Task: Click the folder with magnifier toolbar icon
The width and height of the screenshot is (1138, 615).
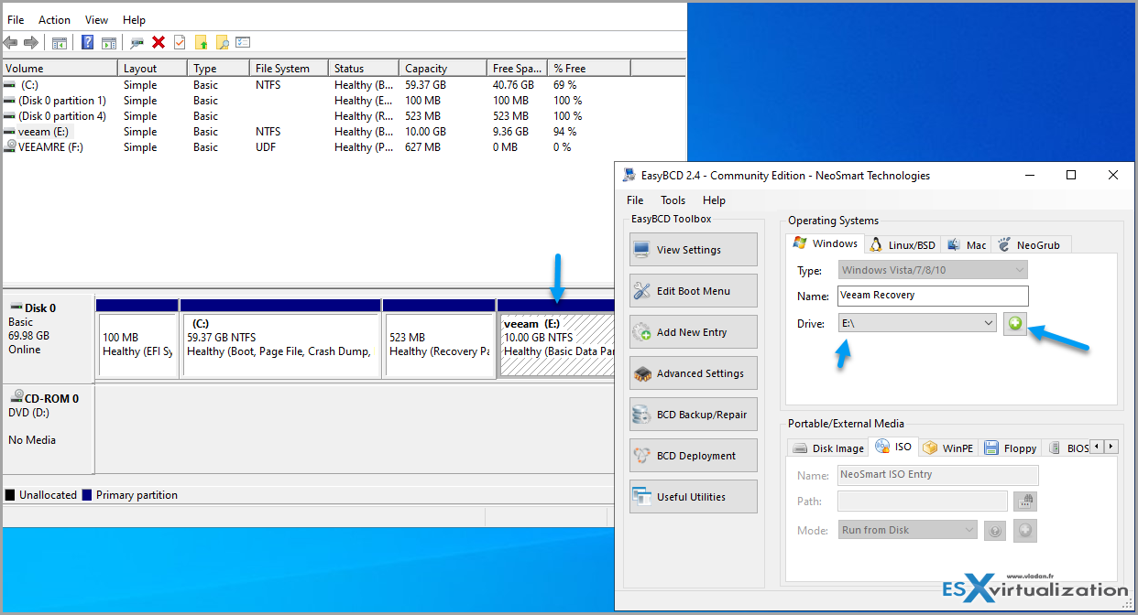Action: [x=222, y=42]
